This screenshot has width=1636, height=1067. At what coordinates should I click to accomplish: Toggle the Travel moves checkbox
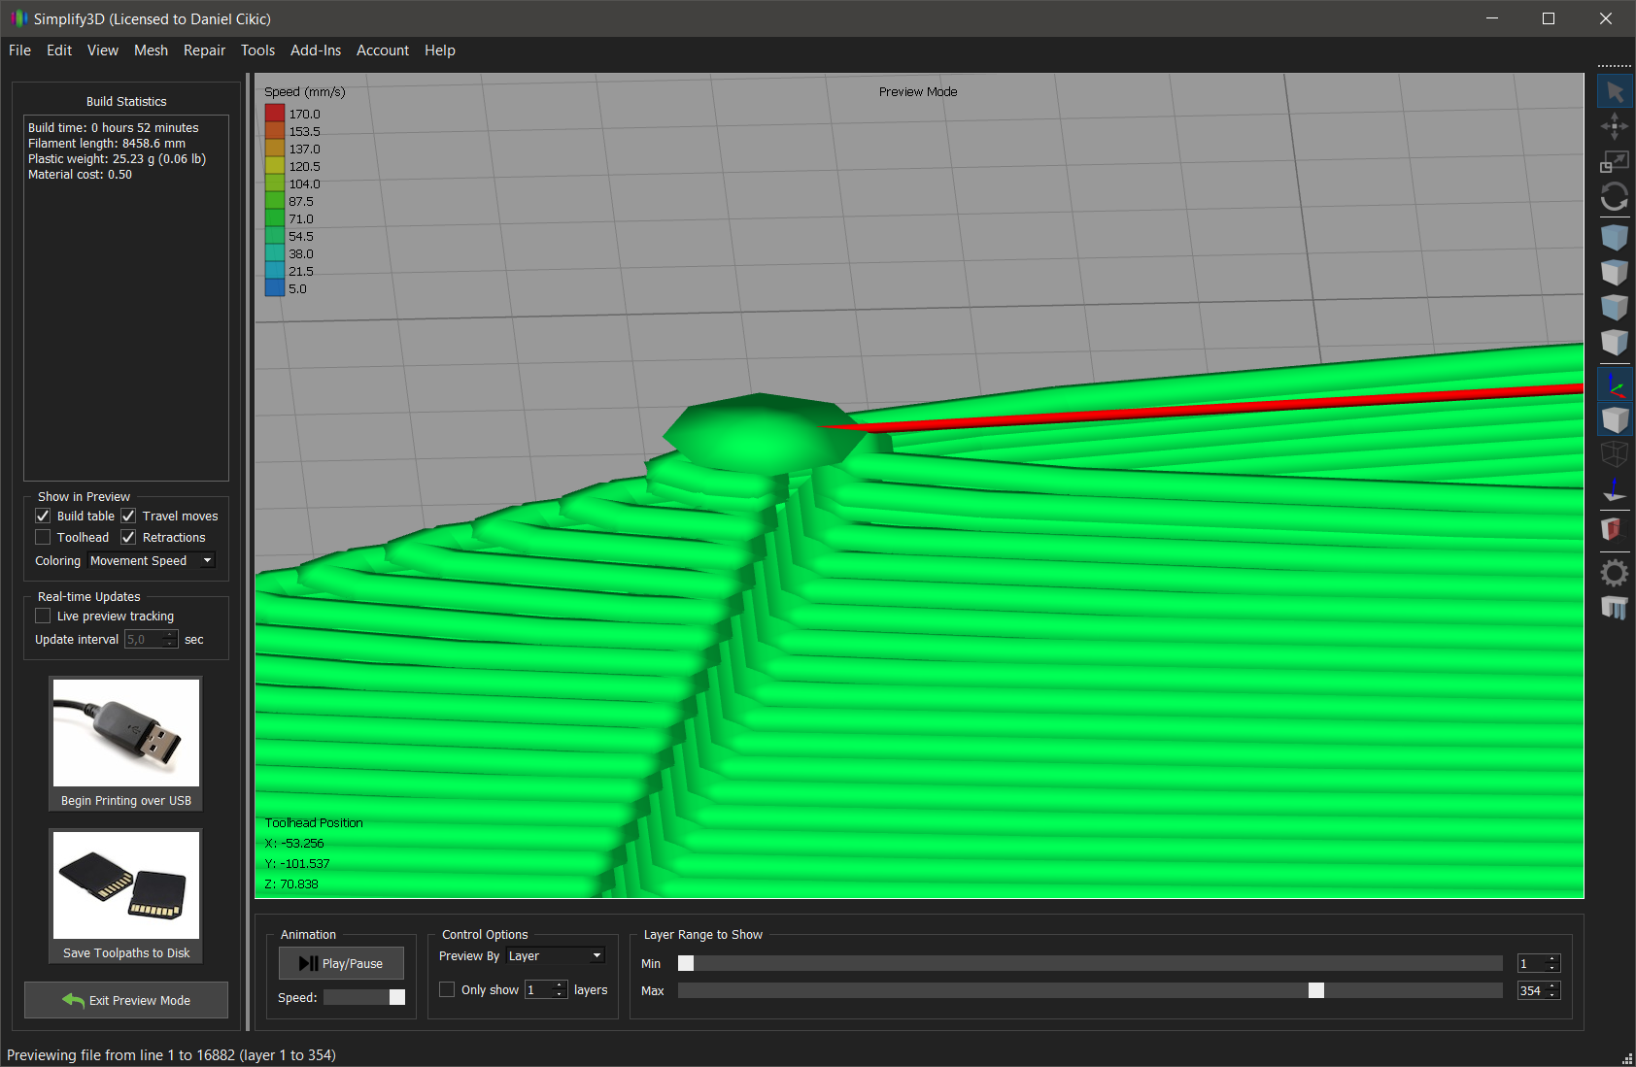coord(128,516)
